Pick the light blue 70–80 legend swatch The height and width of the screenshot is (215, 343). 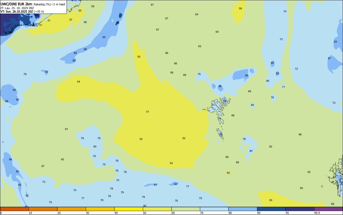[x=214, y=209]
